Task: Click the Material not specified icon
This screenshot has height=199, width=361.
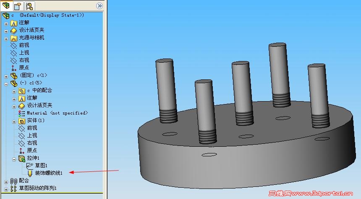Action: pos(22,113)
